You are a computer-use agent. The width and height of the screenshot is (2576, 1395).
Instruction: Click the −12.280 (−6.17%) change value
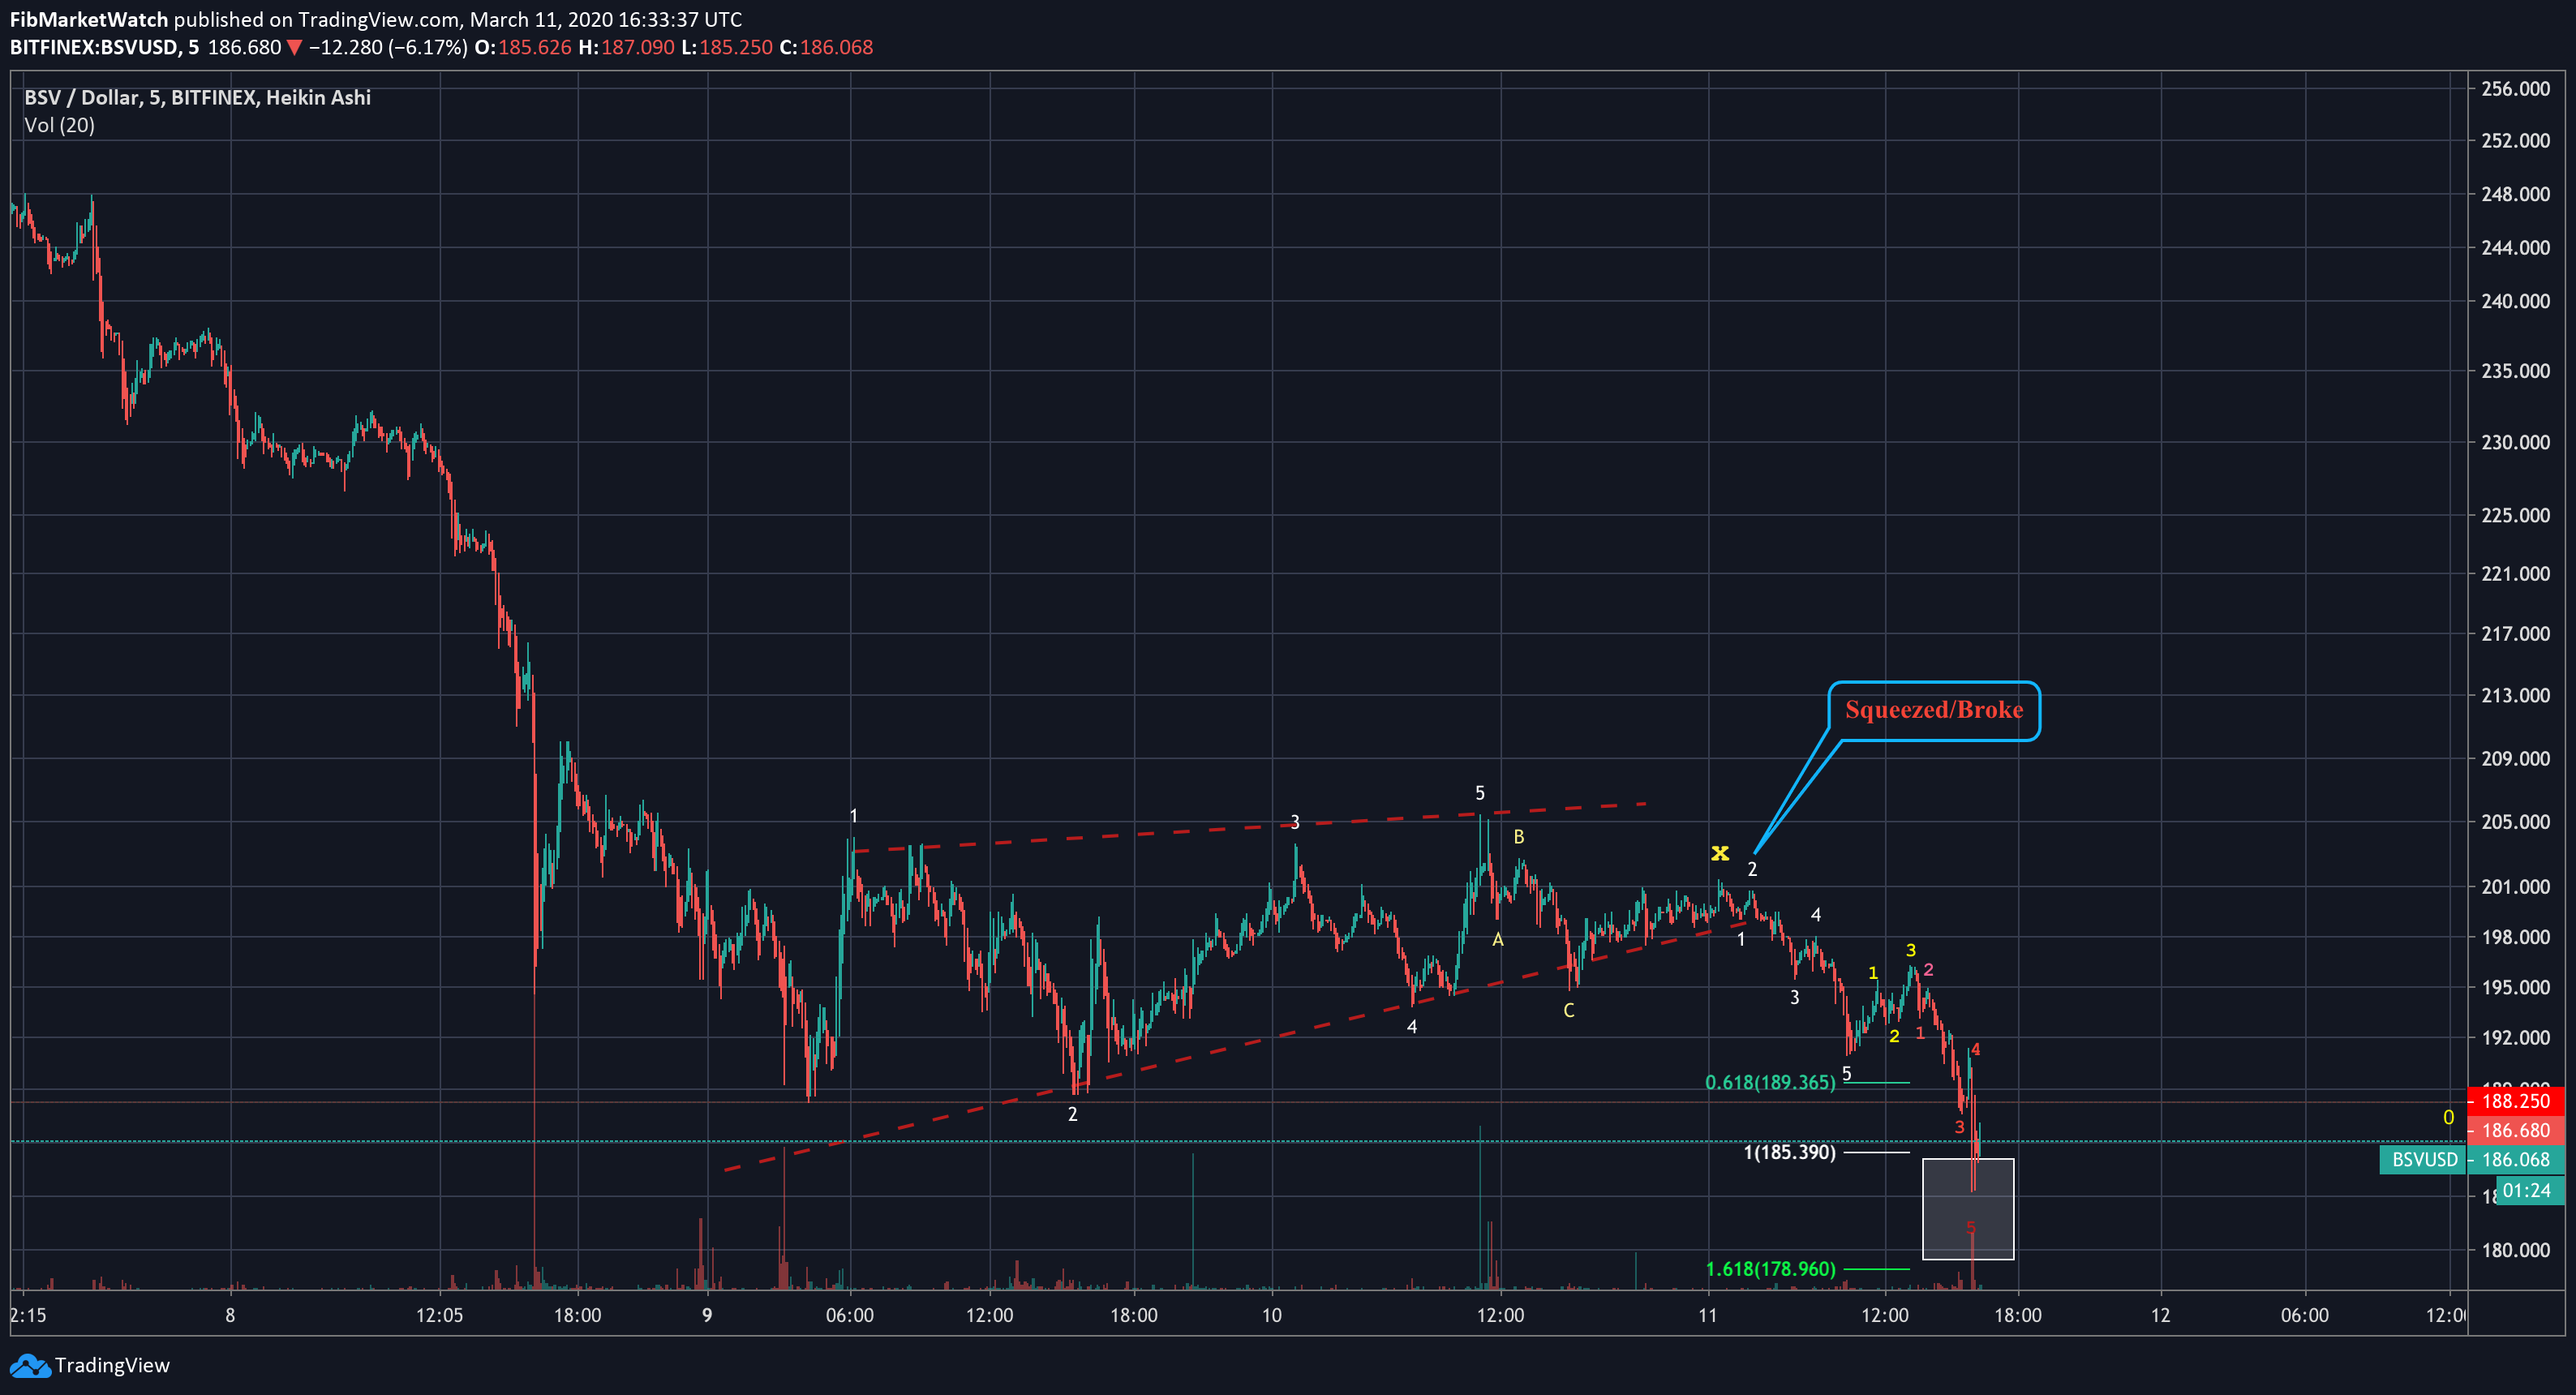pyautogui.click(x=388, y=47)
